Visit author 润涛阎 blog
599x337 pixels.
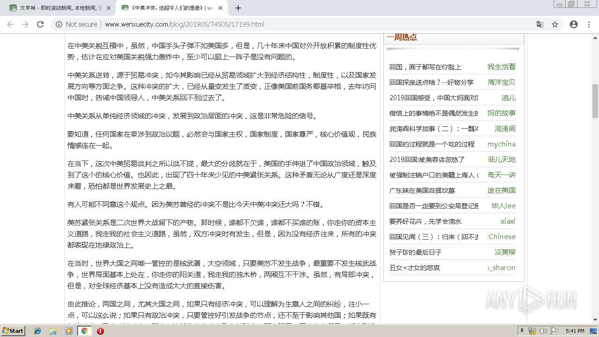tap(505, 129)
